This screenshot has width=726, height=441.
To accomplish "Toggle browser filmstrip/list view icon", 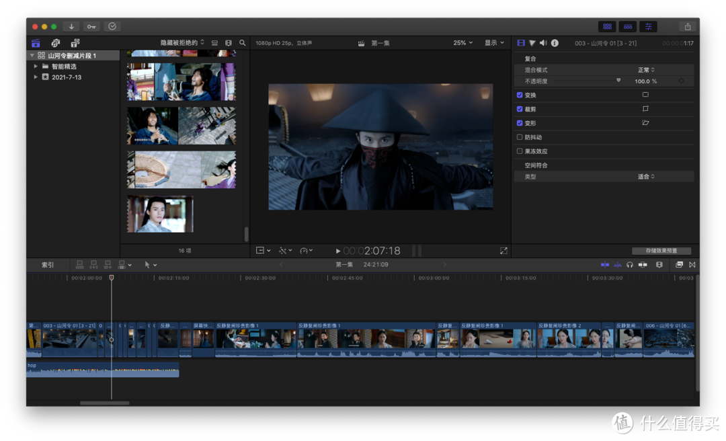I will 215,42.
